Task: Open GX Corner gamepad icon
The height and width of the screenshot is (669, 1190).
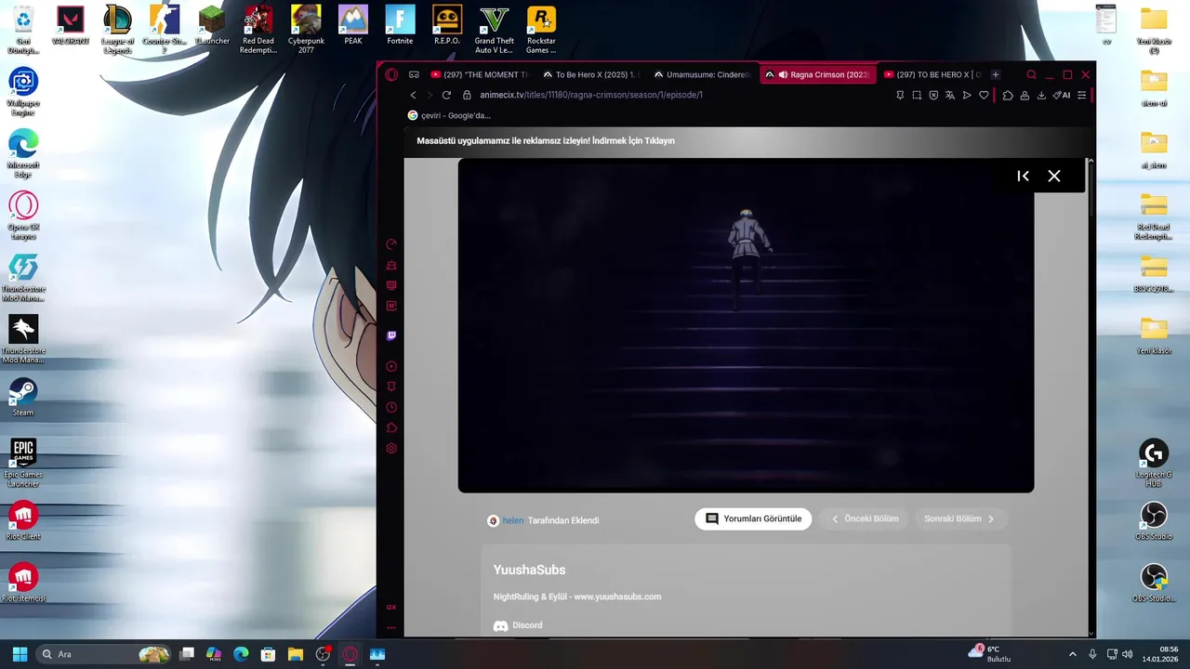Action: pyautogui.click(x=414, y=74)
